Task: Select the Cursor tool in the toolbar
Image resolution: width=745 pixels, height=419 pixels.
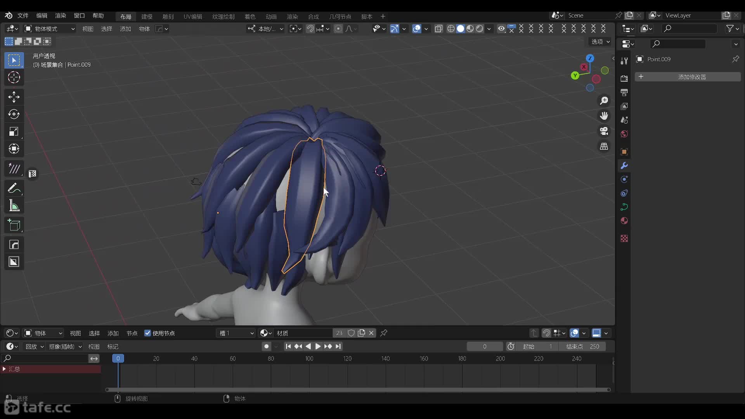Action: click(14, 78)
